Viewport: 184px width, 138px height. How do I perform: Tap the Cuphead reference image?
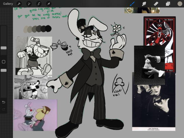click(x=34, y=56)
